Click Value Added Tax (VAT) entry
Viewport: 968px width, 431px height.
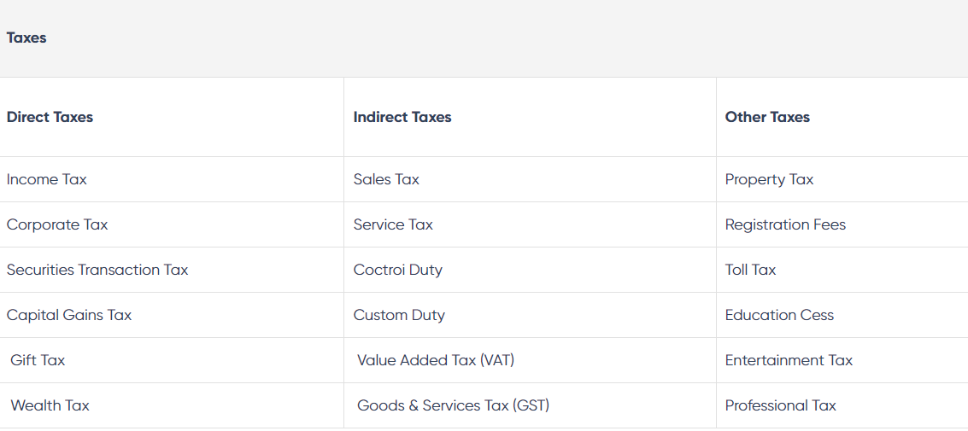tap(436, 360)
